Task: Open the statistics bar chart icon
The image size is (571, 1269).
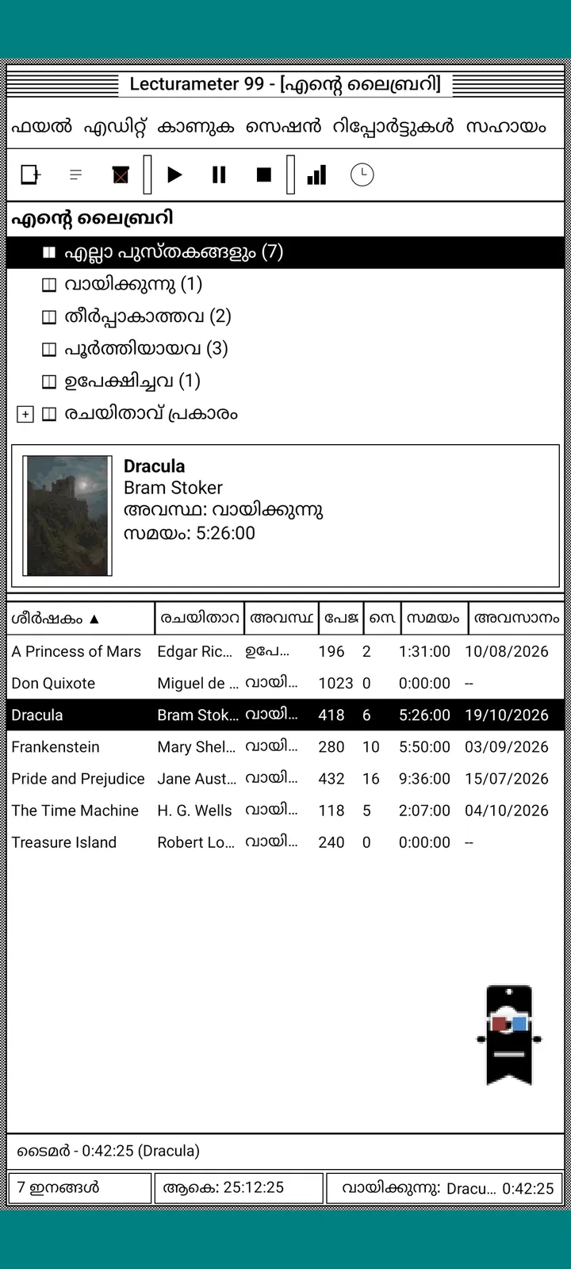Action: coord(317,174)
